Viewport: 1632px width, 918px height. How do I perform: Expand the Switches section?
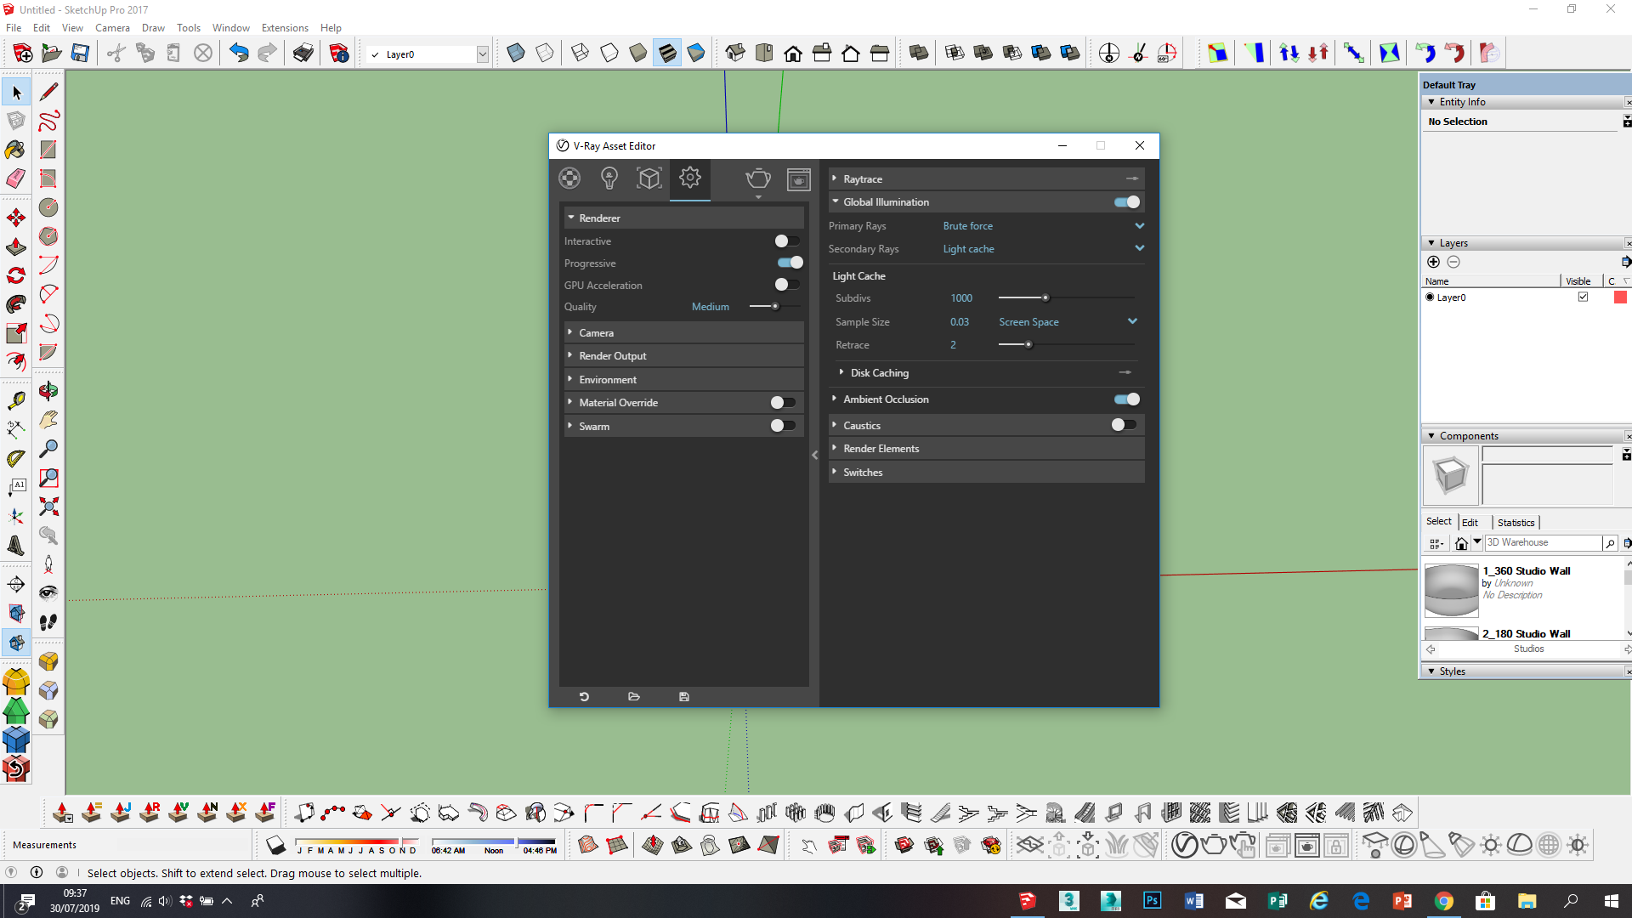pyautogui.click(x=863, y=473)
